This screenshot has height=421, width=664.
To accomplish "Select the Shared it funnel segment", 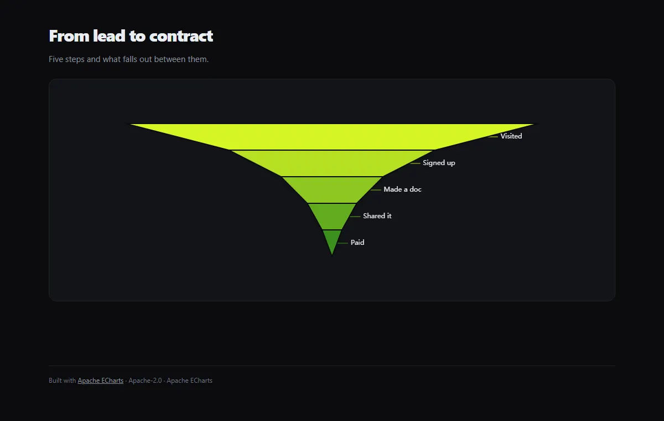I will tap(332, 216).
